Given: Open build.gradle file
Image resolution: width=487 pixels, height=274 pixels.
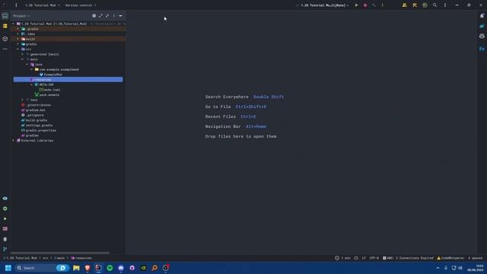Looking at the screenshot, I should [x=37, y=120].
